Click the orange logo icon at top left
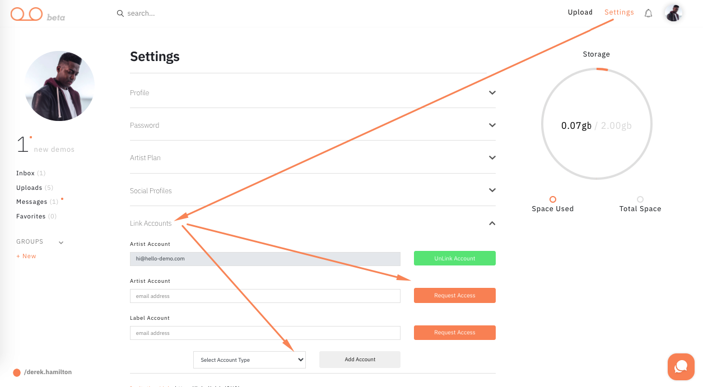Screen dimensions: 703x387 [27, 14]
